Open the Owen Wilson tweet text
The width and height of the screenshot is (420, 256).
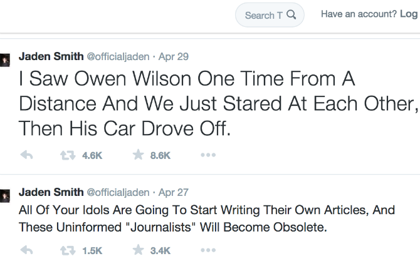[213, 104]
